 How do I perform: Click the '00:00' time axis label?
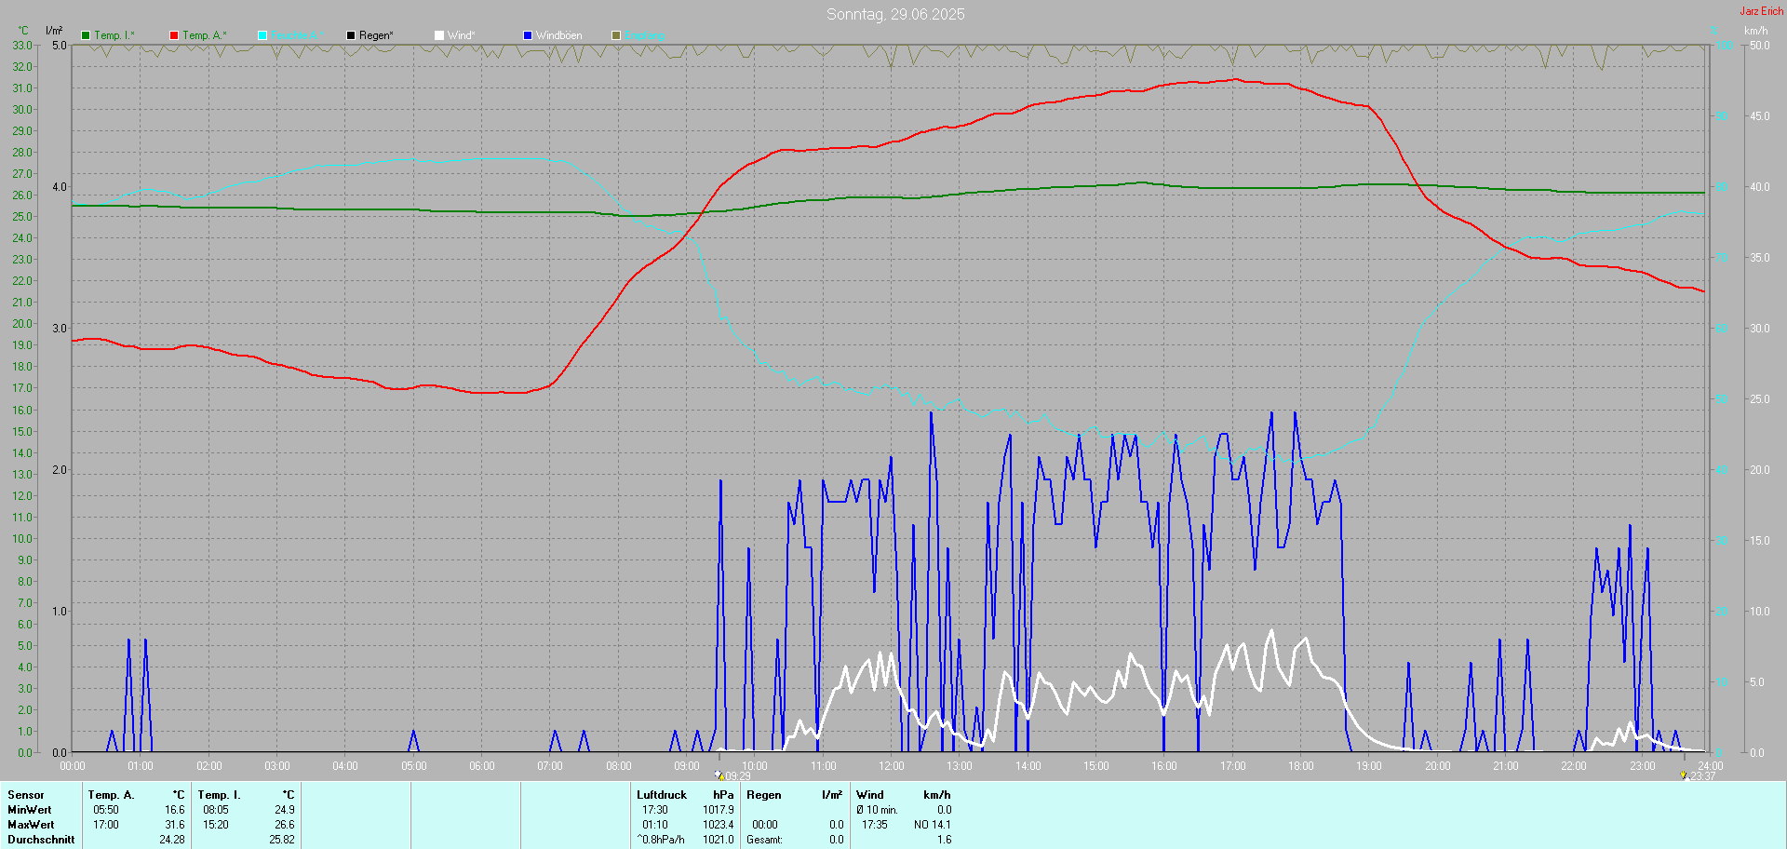(x=73, y=766)
